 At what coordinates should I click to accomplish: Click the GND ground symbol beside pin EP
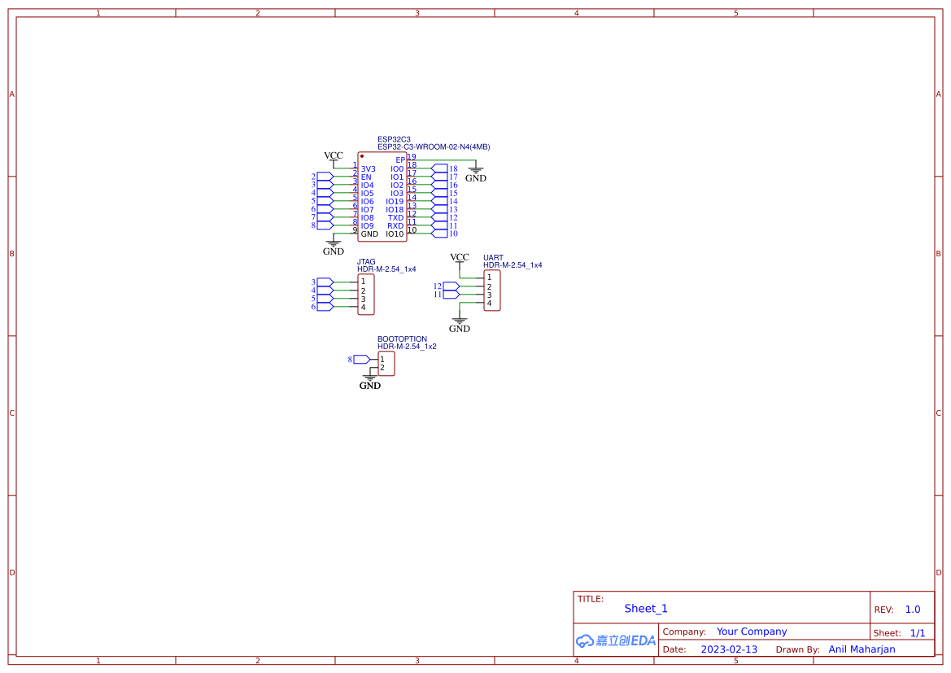pos(475,172)
